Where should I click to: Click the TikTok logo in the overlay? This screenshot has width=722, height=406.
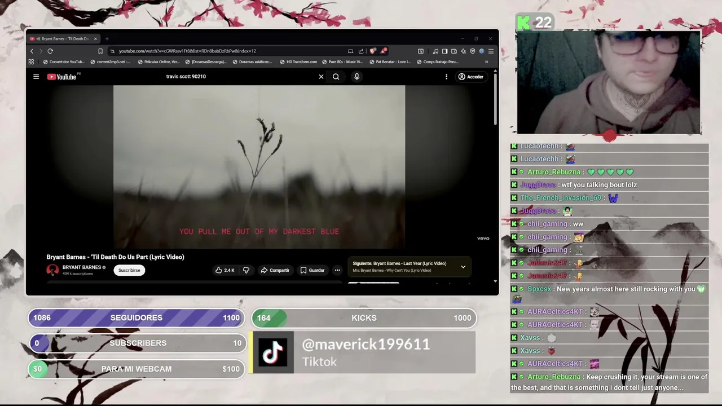pos(273,352)
